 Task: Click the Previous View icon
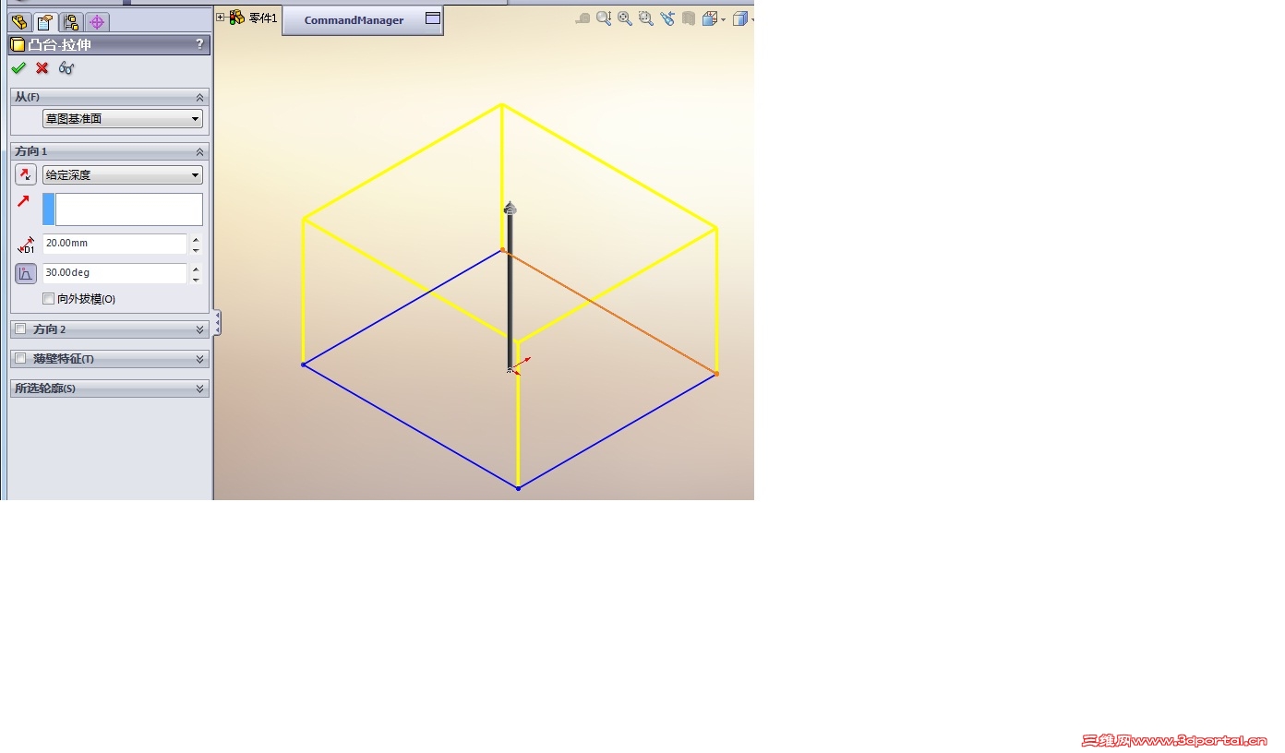[x=667, y=18]
